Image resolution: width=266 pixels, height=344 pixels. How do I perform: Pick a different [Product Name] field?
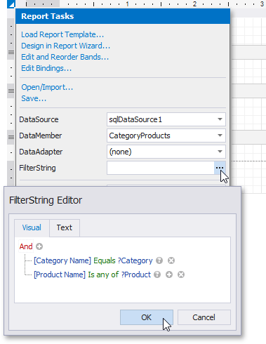pyautogui.click(x=60, y=274)
